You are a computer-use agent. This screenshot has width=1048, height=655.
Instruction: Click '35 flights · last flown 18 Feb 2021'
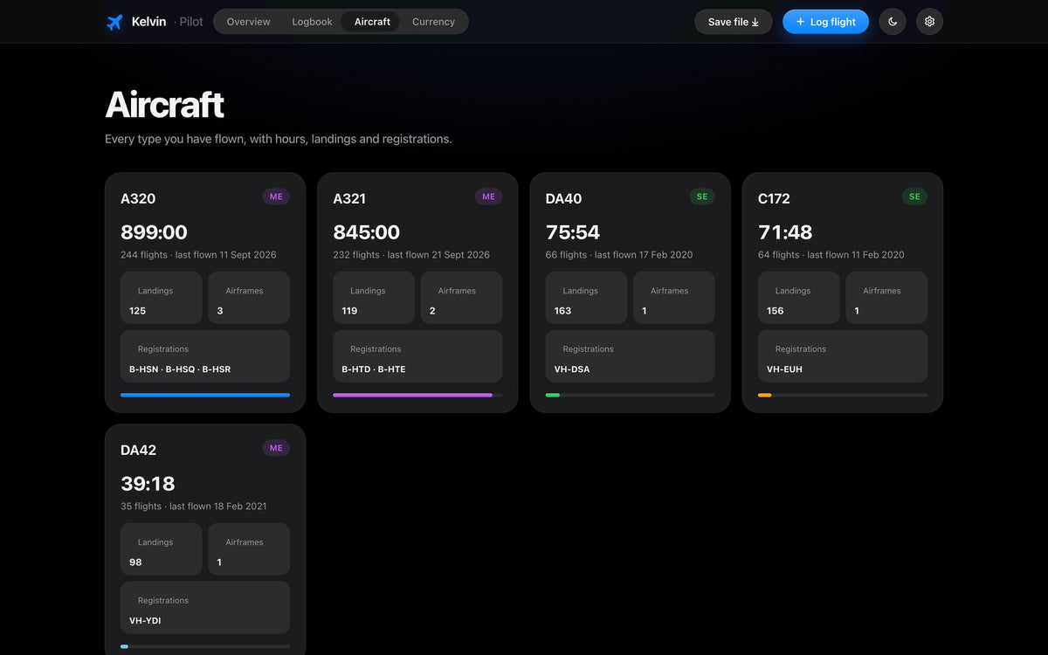point(194,507)
